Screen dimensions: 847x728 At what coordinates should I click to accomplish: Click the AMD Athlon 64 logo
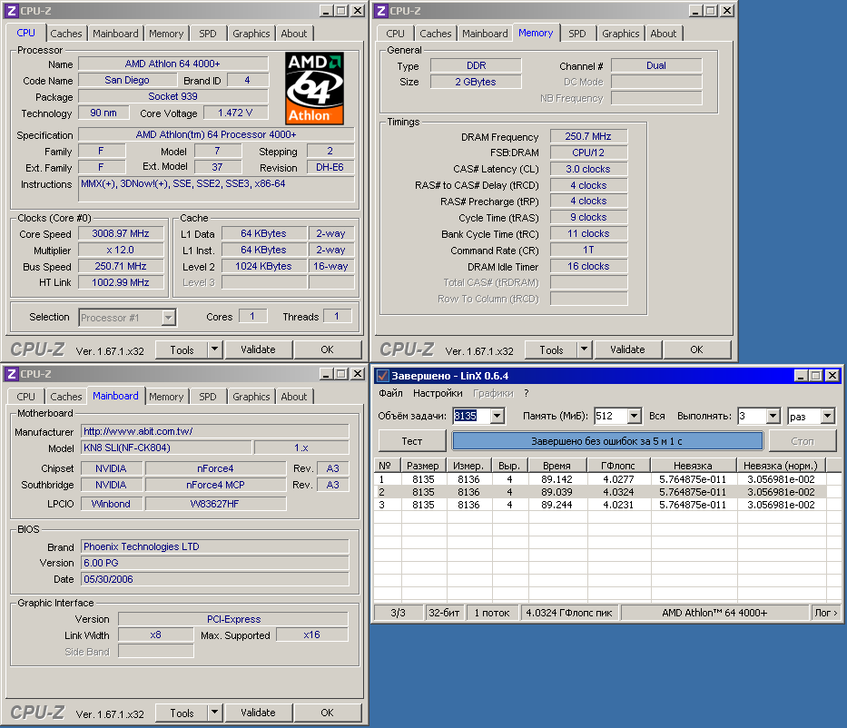(x=313, y=86)
